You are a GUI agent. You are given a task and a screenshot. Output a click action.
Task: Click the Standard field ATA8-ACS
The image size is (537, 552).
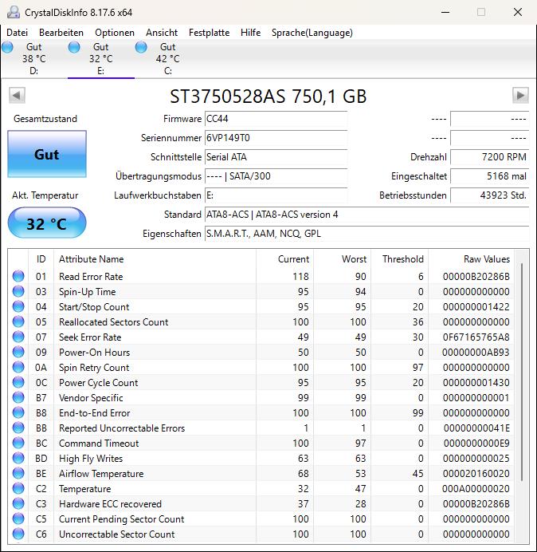tap(366, 215)
